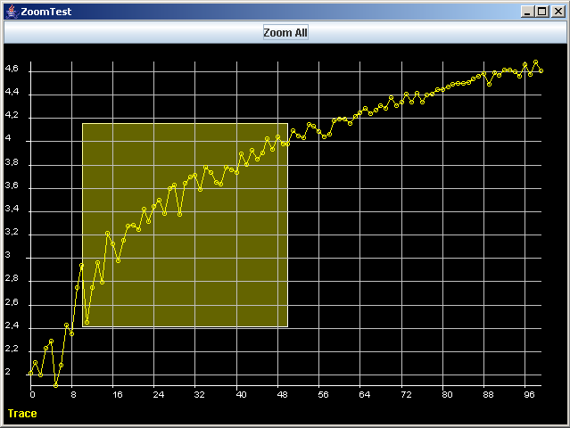Minimize the ZoomTest window
The width and height of the screenshot is (570, 428).
coord(530,11)
